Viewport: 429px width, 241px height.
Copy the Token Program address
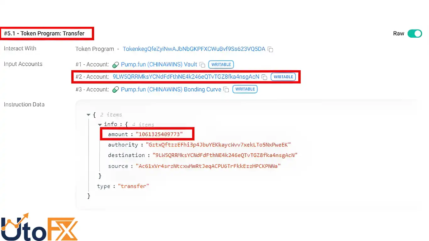pyautogui.click(x=270, y=49)
